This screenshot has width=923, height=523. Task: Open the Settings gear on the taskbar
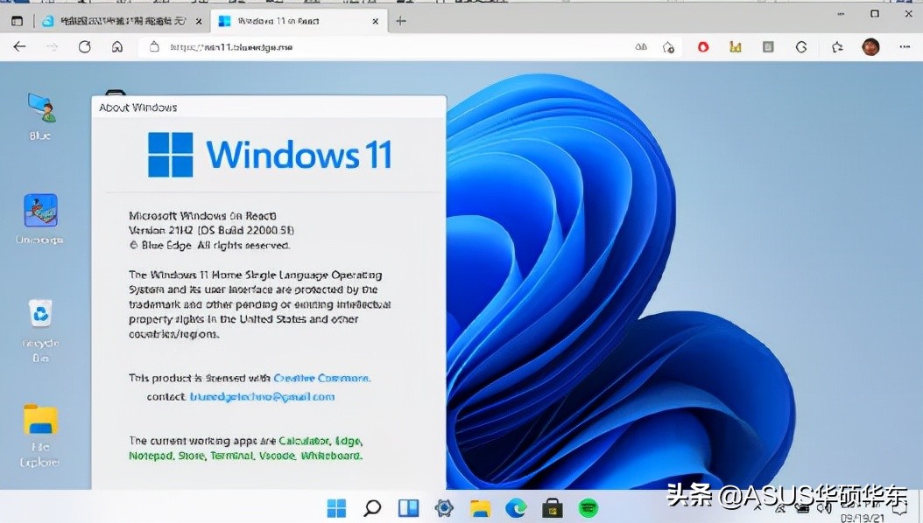(x=444, y=507)
